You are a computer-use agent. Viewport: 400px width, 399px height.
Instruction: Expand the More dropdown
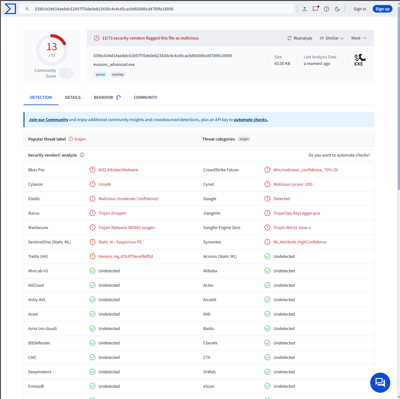359,38
